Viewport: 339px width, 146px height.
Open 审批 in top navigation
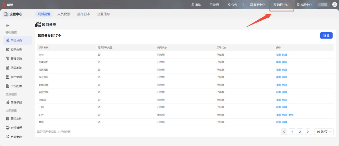tap(196, 5)
